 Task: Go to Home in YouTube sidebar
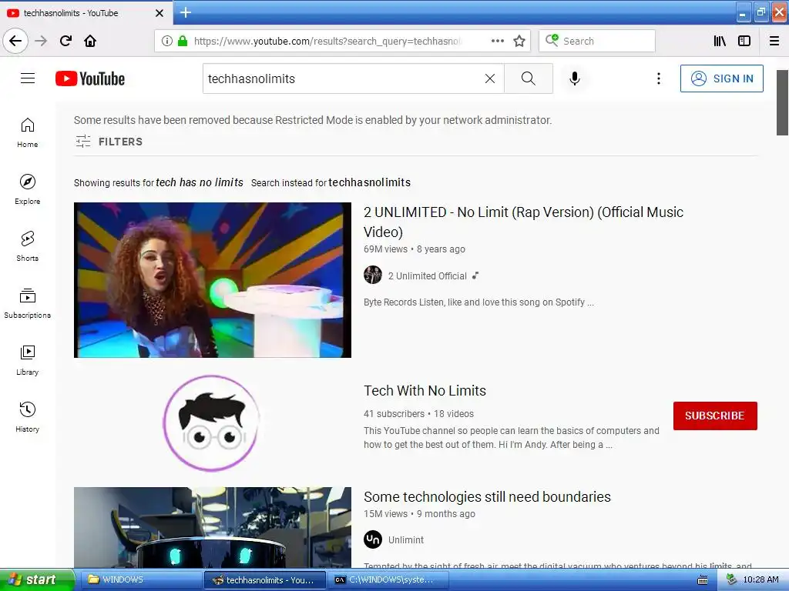tap(28, 132)
